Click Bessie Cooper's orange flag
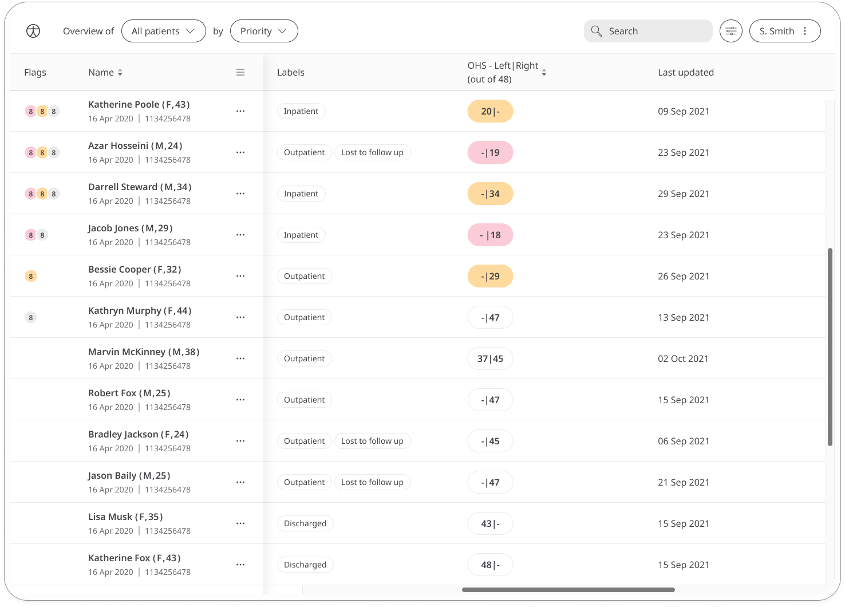 (31, 276)
